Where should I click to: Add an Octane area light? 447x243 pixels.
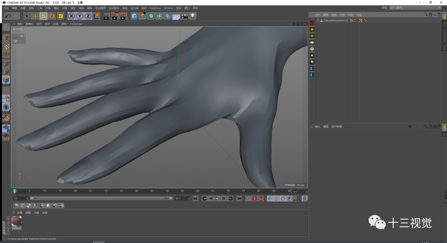tap(312, 43)
